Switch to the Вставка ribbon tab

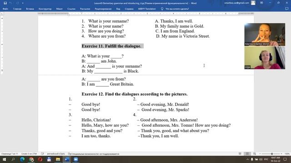point(30,9)
